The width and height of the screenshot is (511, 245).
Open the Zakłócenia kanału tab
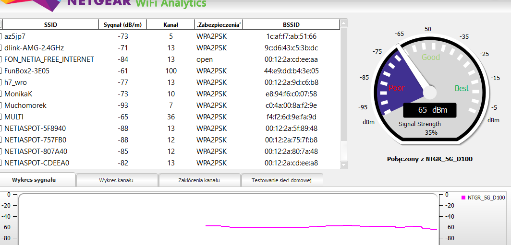(199, 180)
